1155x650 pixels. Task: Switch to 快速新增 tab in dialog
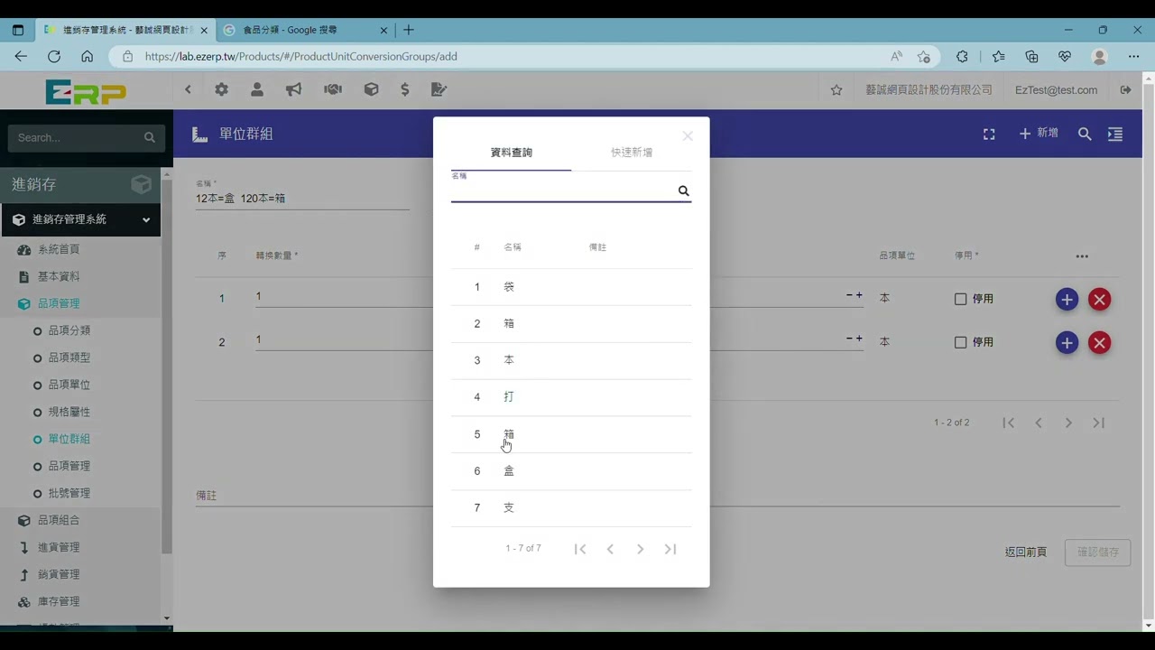(x=632, y=153)
